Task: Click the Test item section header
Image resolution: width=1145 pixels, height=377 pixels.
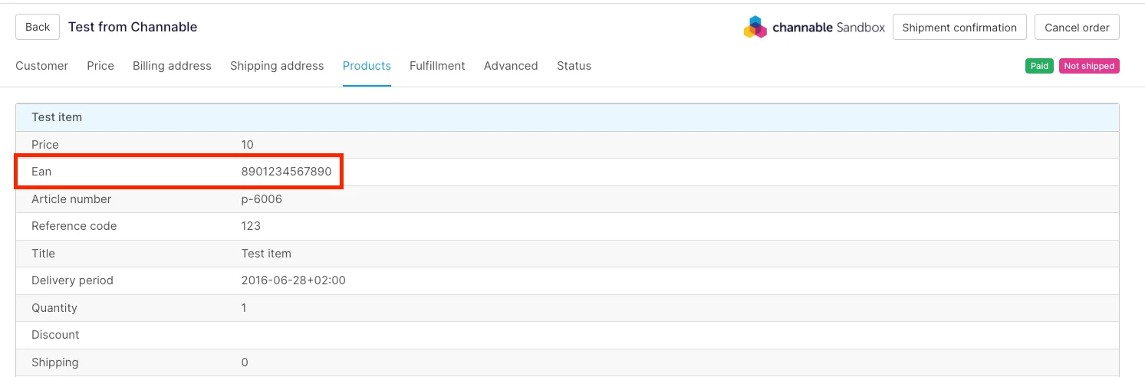Action: click(57, 117)
